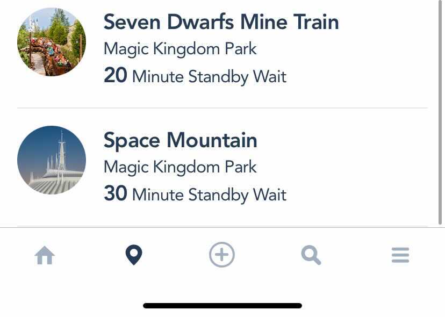Image resolution: width=445 pixels, height=317 pixels.
Task: Tap Magic Kingdom Park under Space Mountain
Action: [x=180, y=167]
